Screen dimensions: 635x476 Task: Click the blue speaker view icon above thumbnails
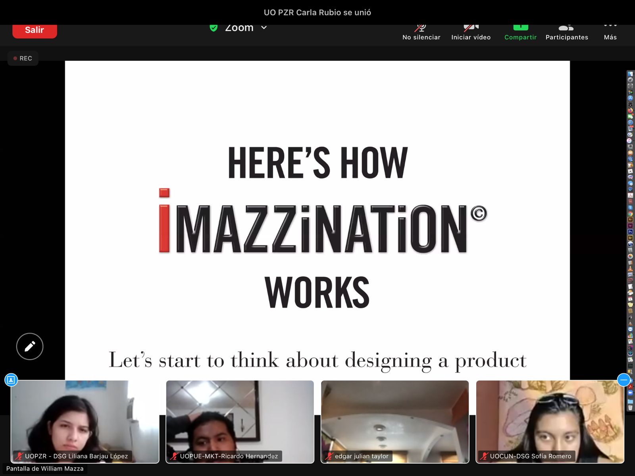(11, 380)
